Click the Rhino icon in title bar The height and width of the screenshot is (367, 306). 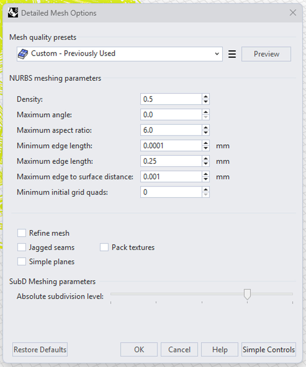(13, 13)
